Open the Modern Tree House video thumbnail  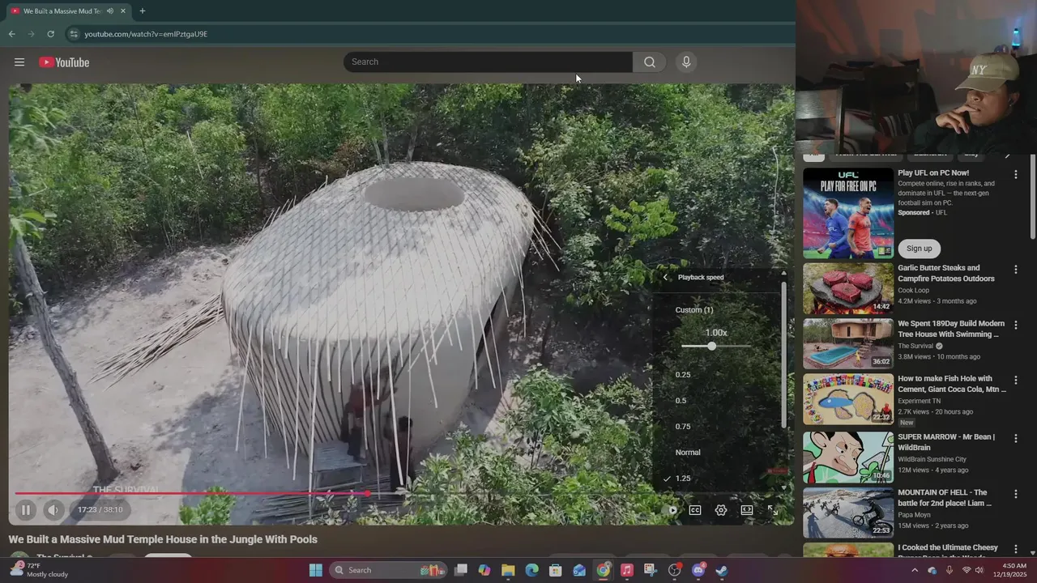(848, 344)
